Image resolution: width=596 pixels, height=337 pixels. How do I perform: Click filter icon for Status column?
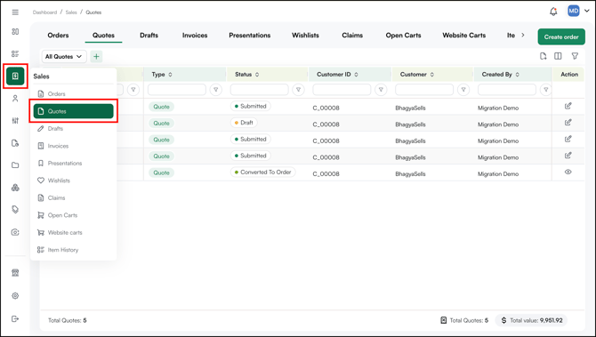tap(298, 90)
